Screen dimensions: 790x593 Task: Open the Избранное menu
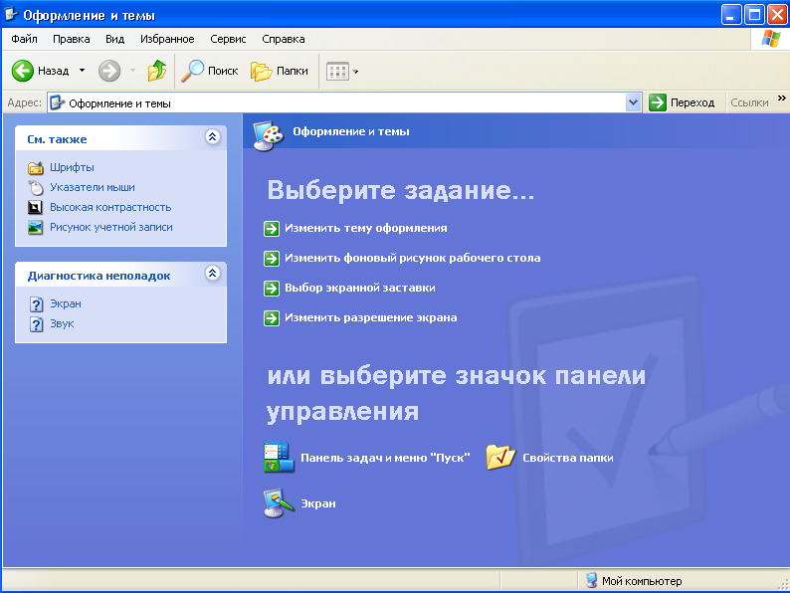point(167,39)
